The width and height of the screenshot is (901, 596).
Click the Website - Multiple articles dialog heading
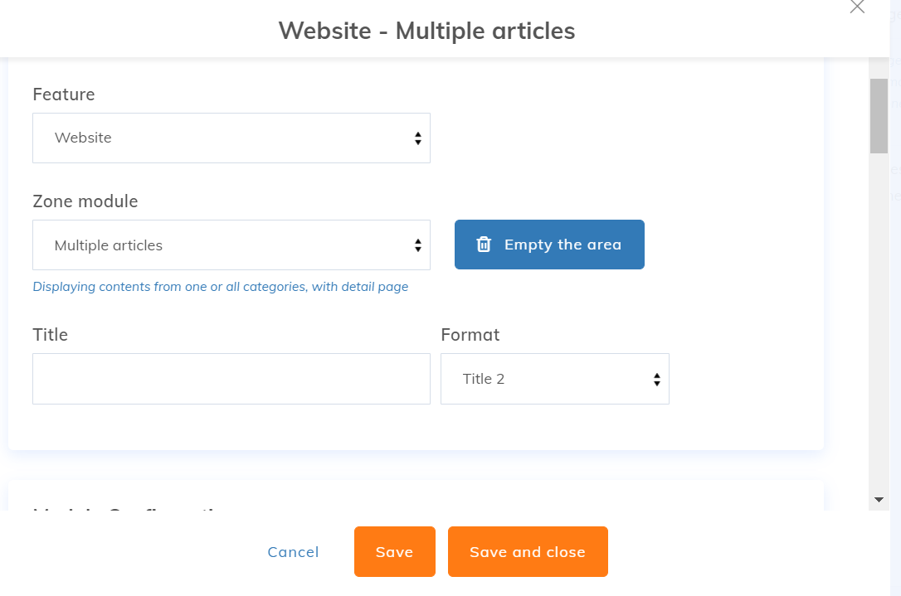tap(426, 31)
